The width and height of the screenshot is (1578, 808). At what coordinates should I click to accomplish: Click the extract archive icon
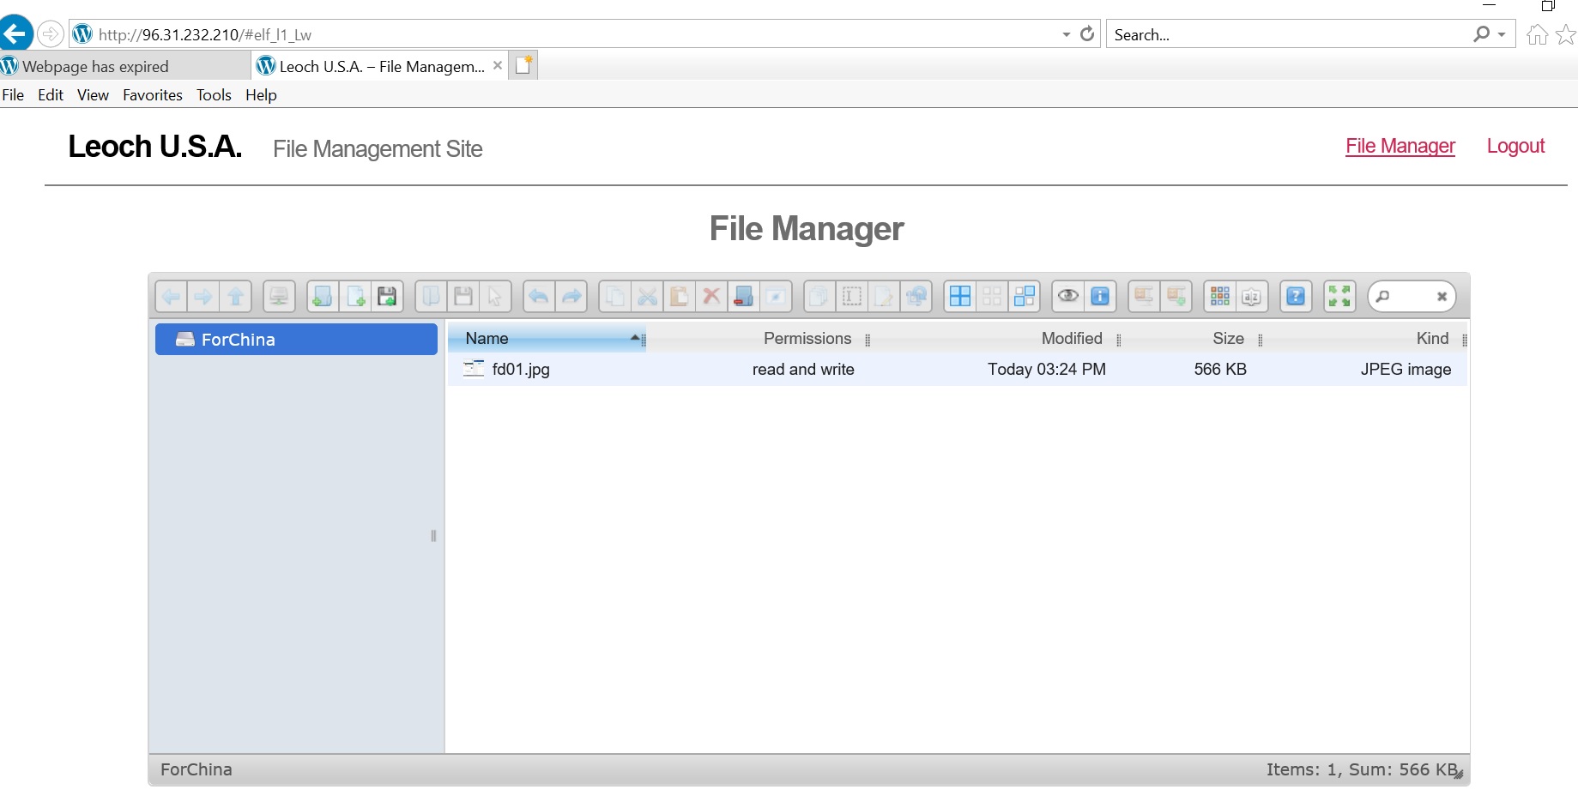click(x=1144, y=297)
